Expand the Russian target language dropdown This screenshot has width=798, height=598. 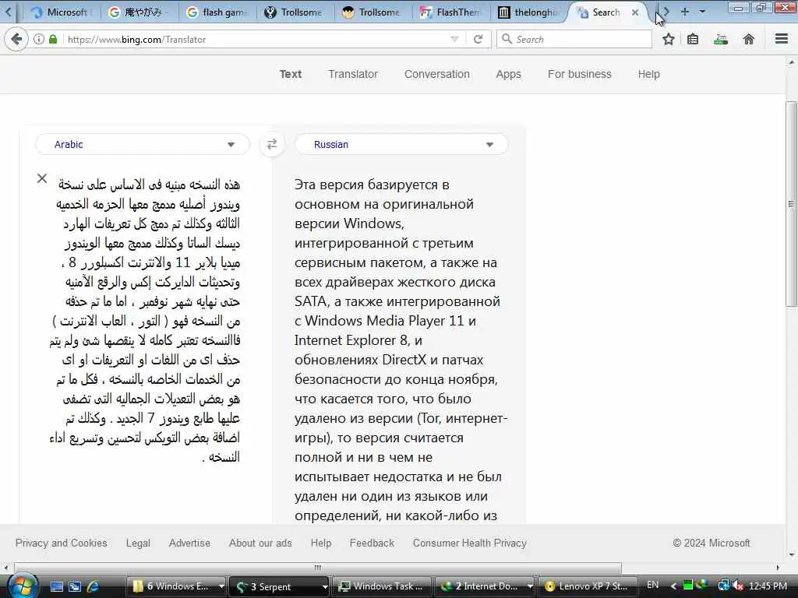[x=401, y=144]
